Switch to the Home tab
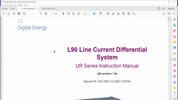Image resolution: width=178 pixels, height=100 pixels. pos(5,9)
